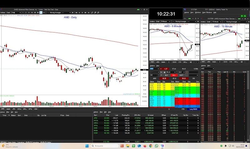Open Actions menu on Daily chart
250x149 pixels.
tap(3, 13)
